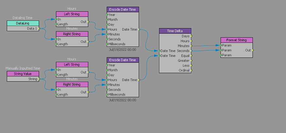
Task: Select the DataLinq node header
Action: point(23,23)
